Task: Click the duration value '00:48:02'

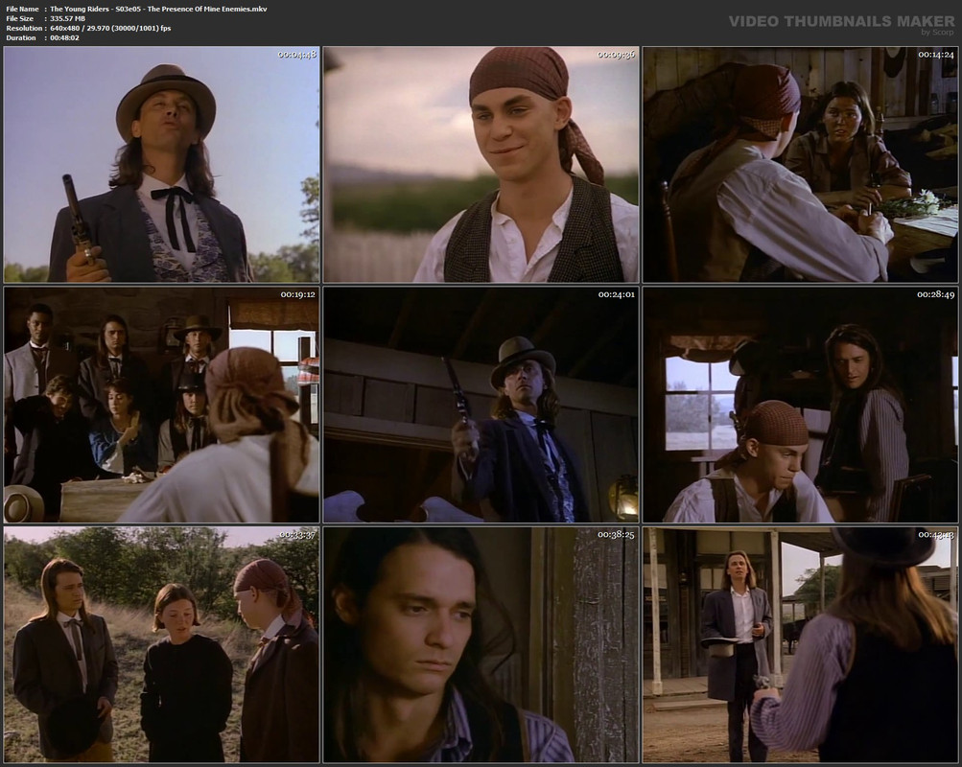Action: click(64, 38)
